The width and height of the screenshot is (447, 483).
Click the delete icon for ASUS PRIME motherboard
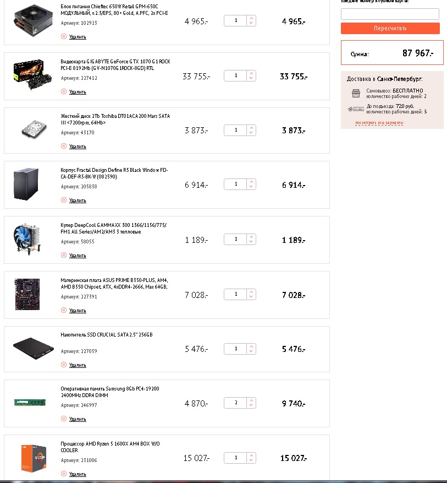coord(64,310)
